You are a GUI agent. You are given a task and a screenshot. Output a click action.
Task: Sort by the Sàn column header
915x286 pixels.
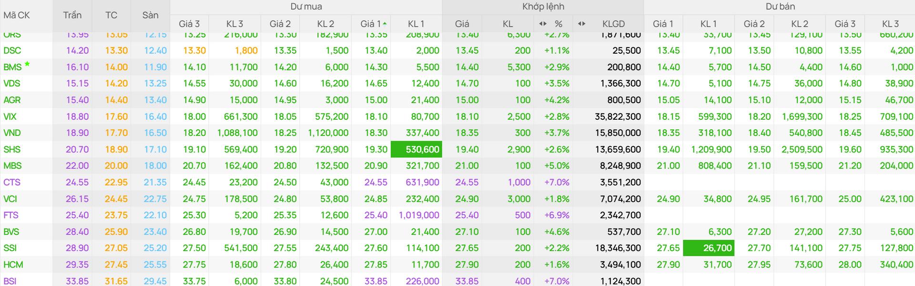click(150, 15)
